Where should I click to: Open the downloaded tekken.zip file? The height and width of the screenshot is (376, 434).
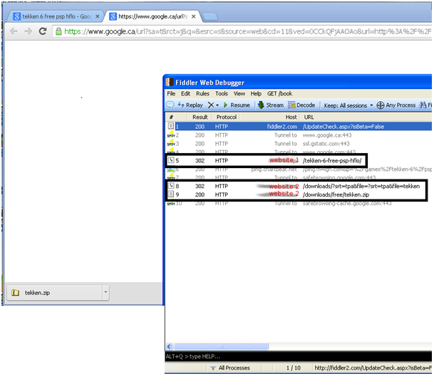[x=55, y=293]
